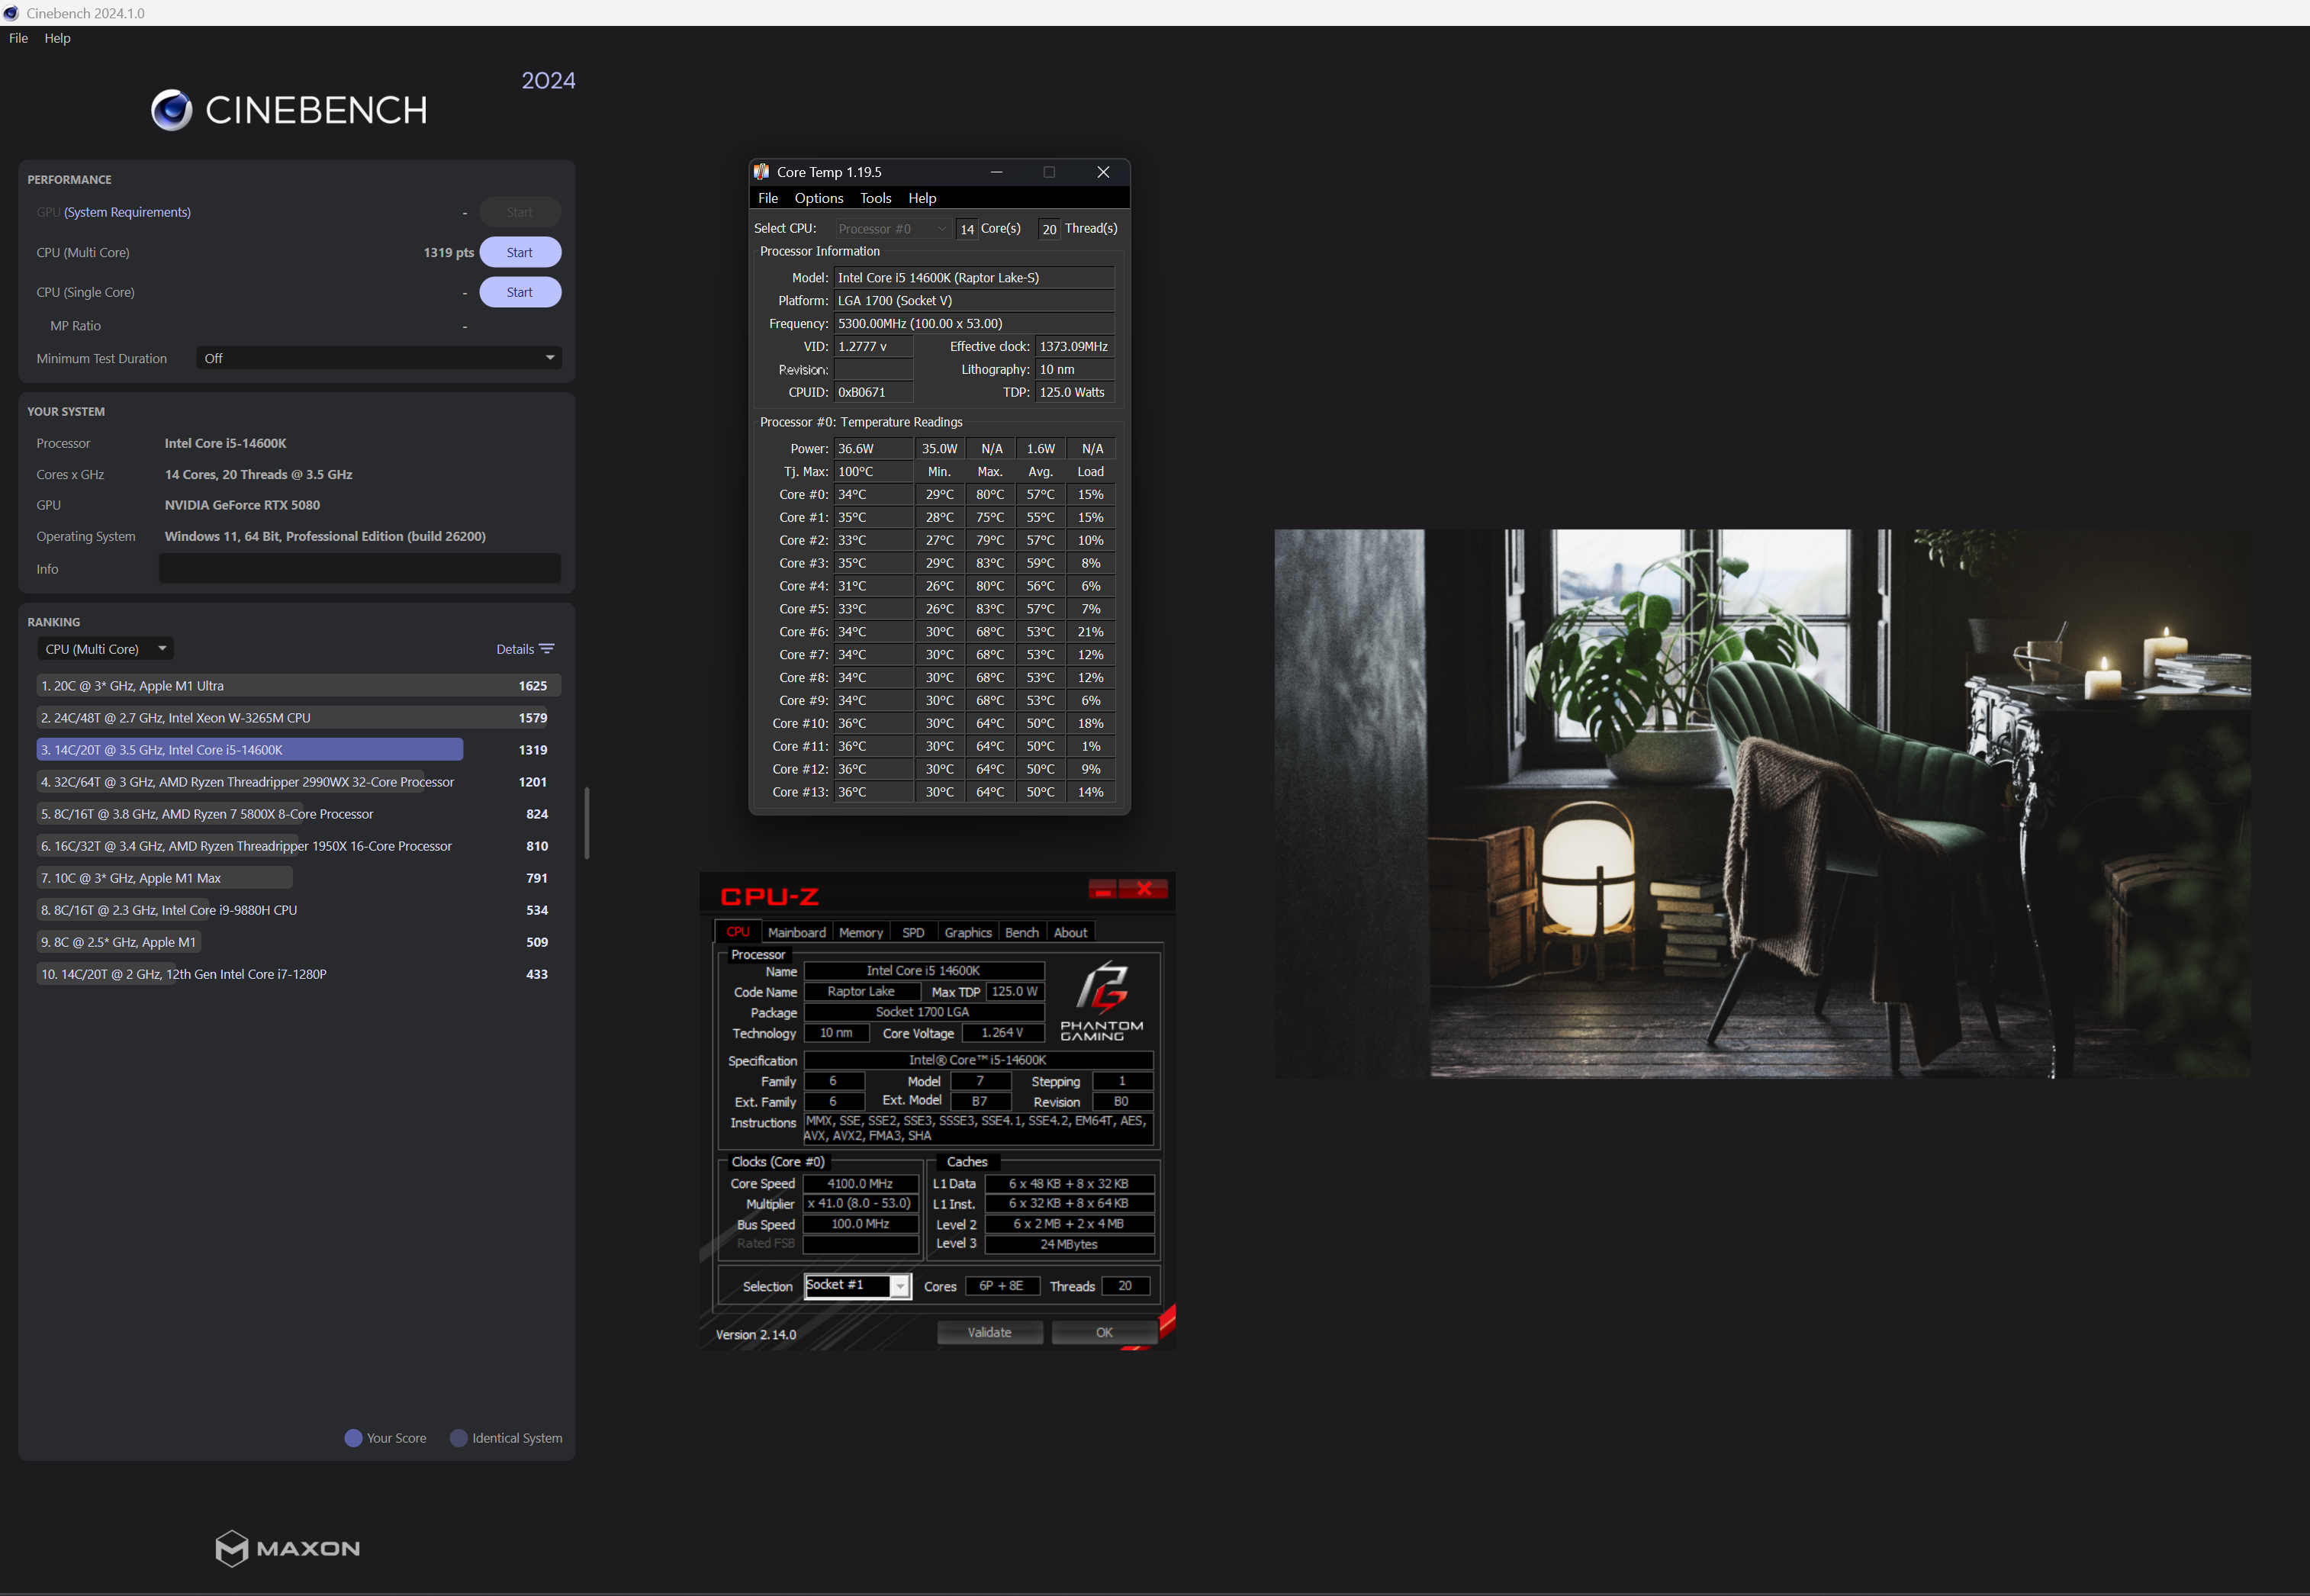Open the Minimum Test Duration dropdown

click(x=379, y=358)
